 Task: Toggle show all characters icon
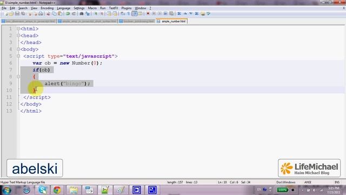(129, 14)
